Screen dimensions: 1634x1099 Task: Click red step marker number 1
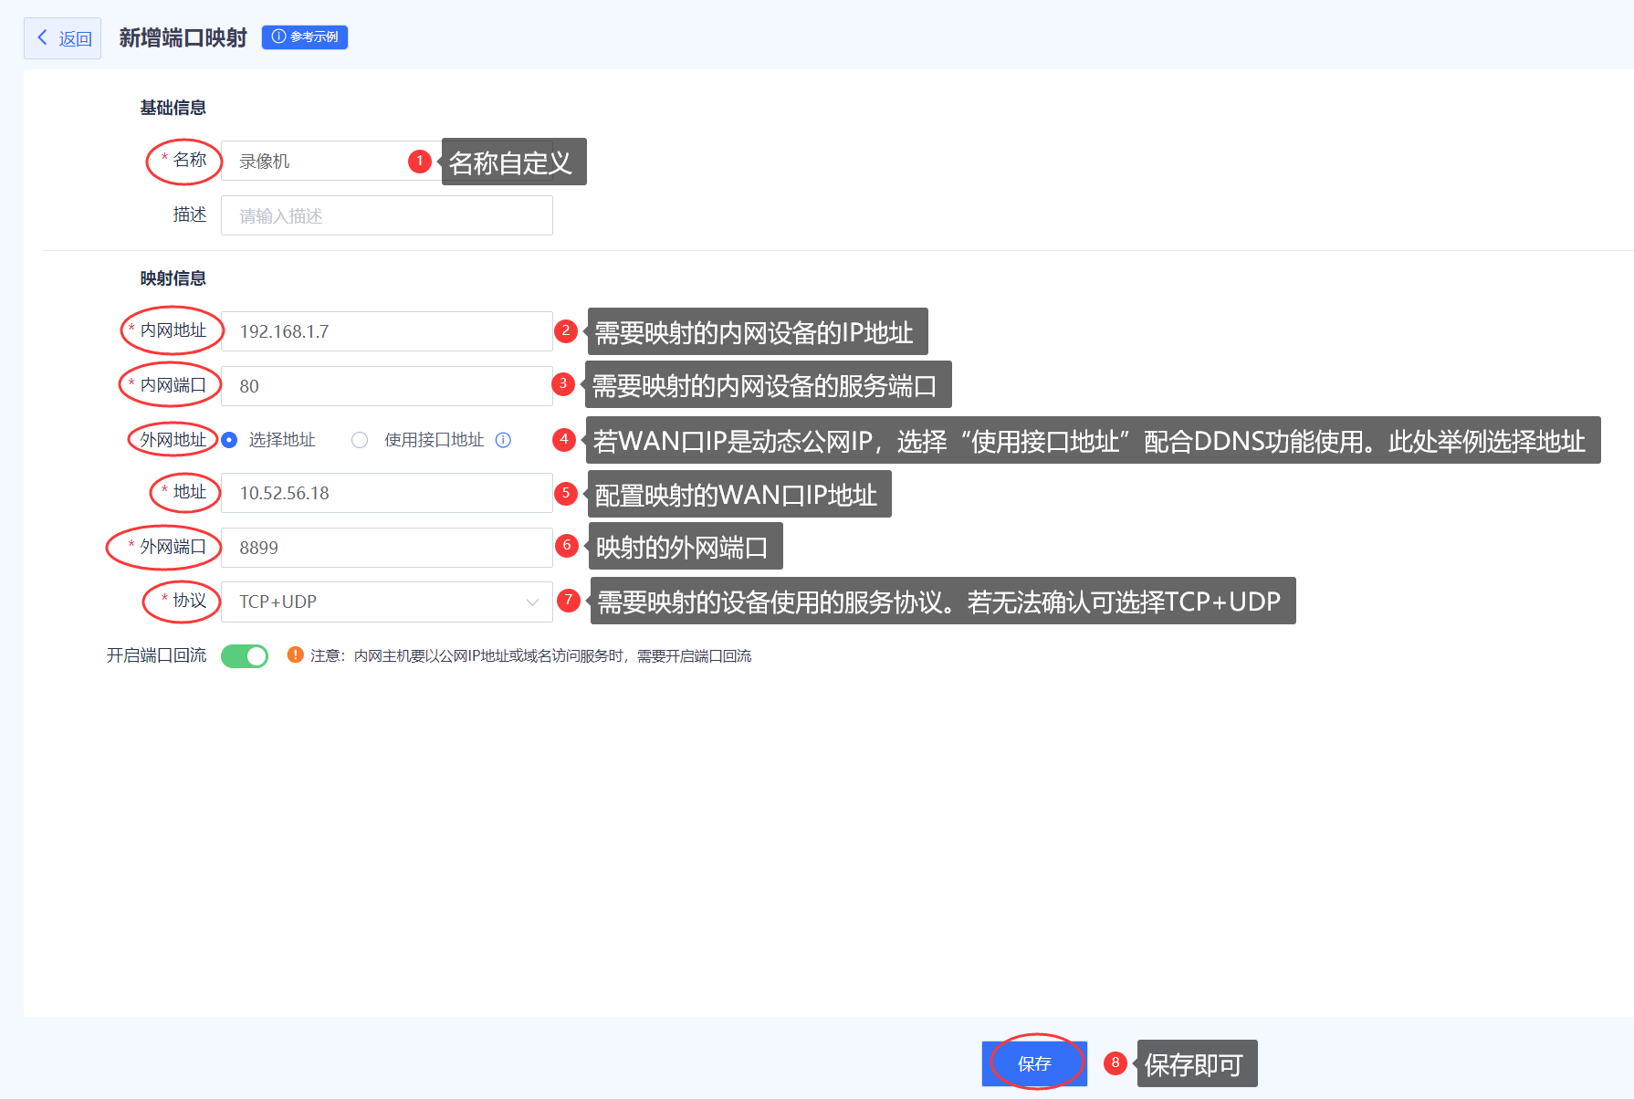419,162
